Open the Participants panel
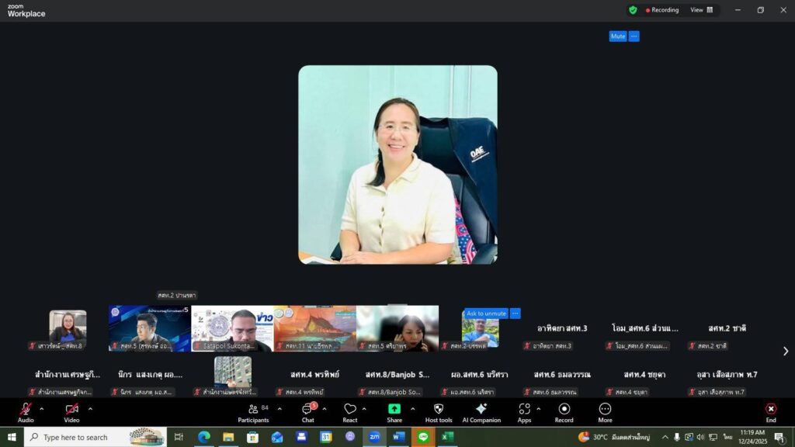Screen dimensions: 795x447 pyautogui.click(x=253, y=410)
